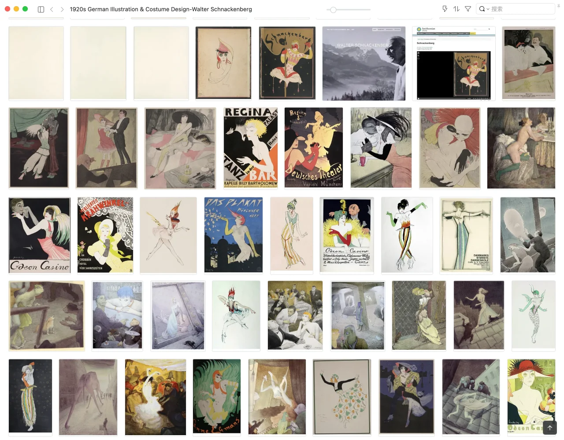564x440 pixels.
Task: Open the Danmarks Største Danseskole poster
Action: pyautogui.click(x=466, y=235)
